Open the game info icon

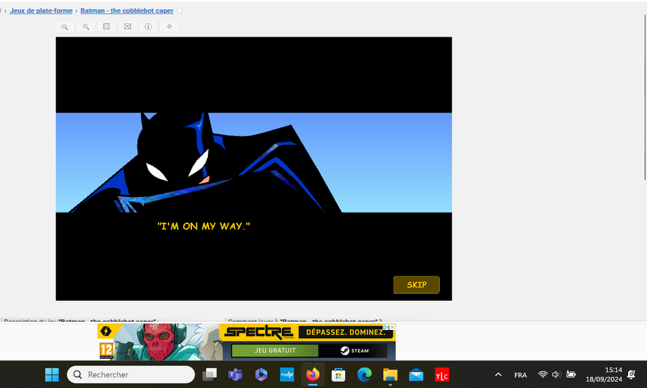pyautogui.click(x=148, y=26)
